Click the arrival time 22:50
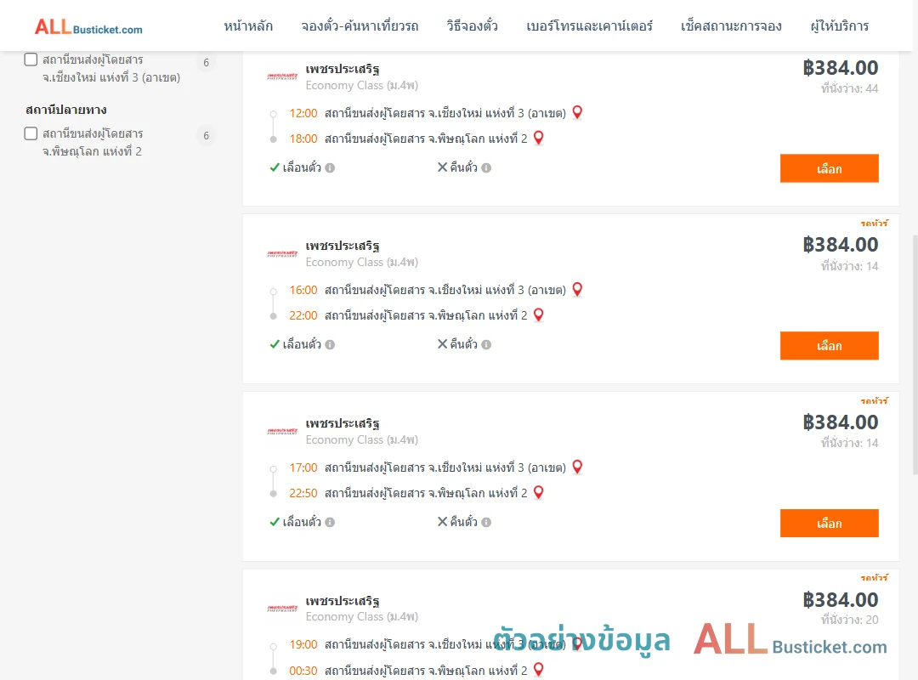The image size is (918, 680). click(x=303, y=493)
